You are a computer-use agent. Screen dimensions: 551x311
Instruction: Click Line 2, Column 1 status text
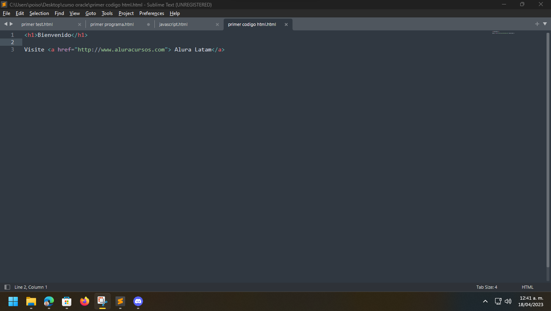coord(31,287)
